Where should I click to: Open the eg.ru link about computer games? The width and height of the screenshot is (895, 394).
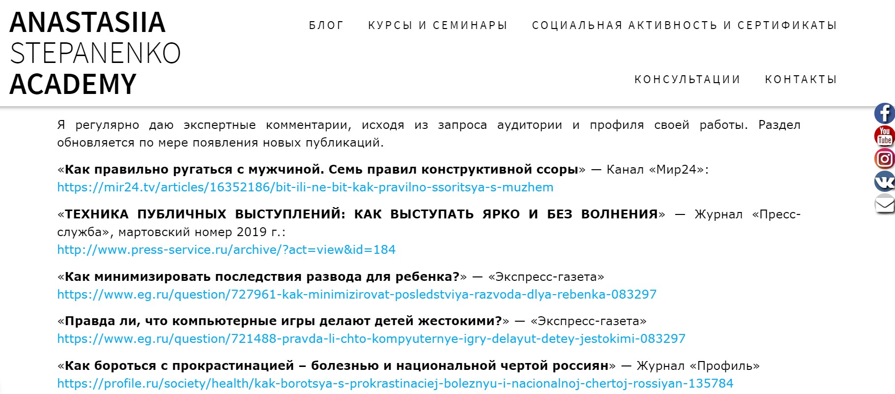point(371,339)
